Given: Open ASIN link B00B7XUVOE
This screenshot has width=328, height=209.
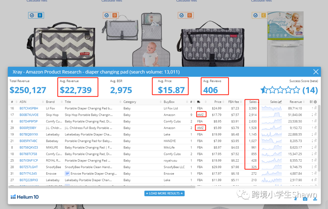Looking at the screenshot, I should point(29,115).
